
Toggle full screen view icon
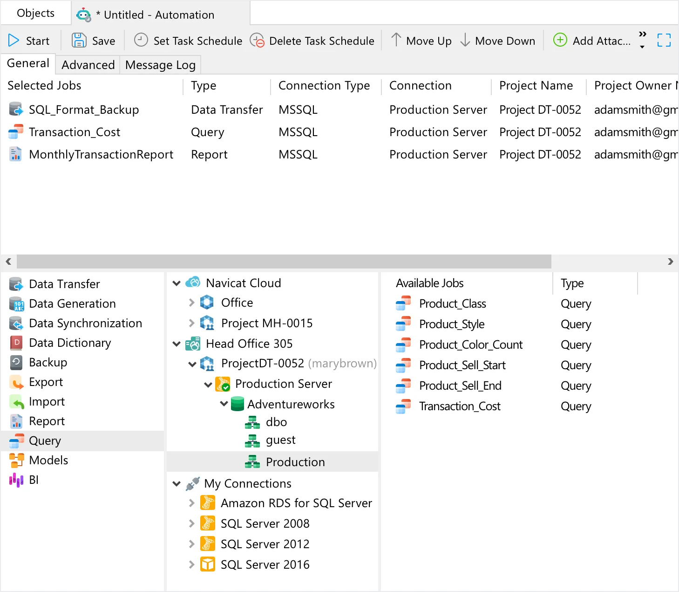tap(664, 41)
